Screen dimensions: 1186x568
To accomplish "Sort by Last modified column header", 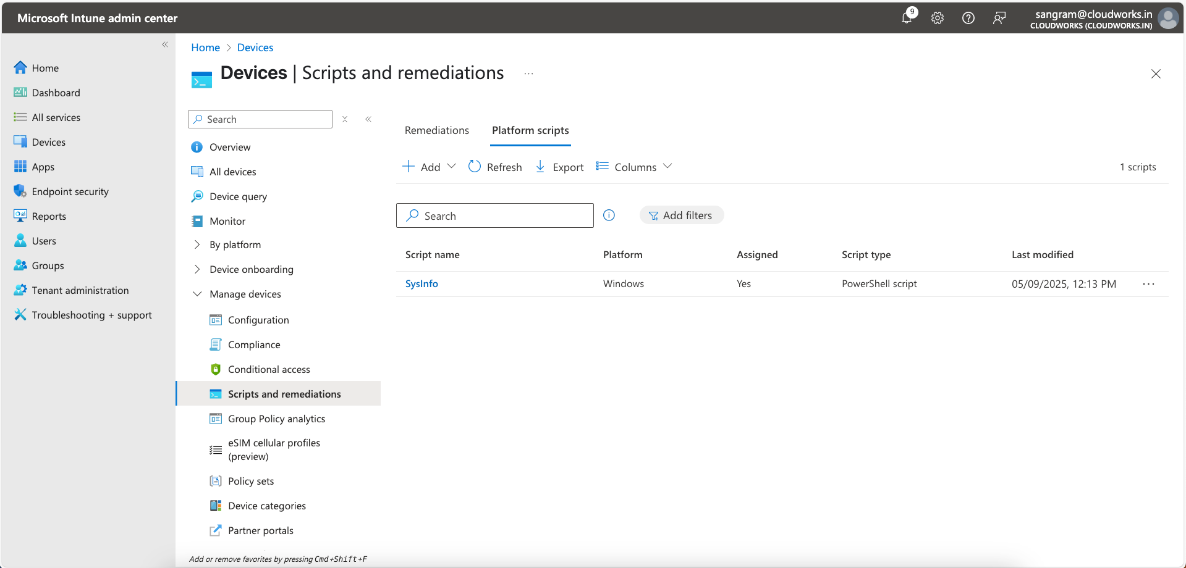I will 1043,254.
